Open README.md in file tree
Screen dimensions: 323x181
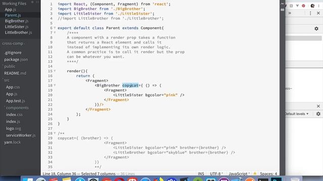point(15,73)
